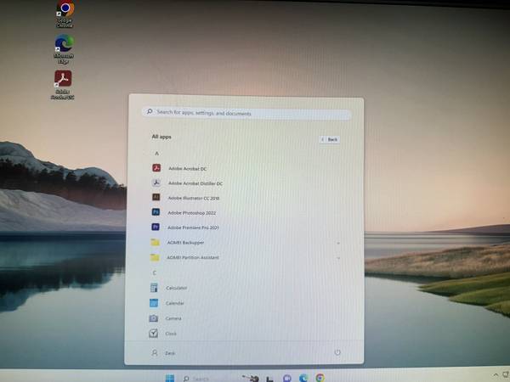Screen dimensions: 510x382
Task: Click the Windows Start button on taskbar
Action: click(169, 378)
